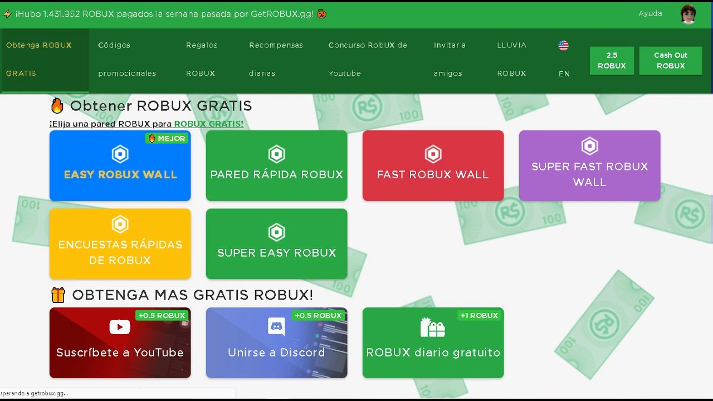Viewport: 713px width, 401px height.
Task: Select the red Fast Robux Wall card
Action: pyautogui.click(x=433, y=165)
